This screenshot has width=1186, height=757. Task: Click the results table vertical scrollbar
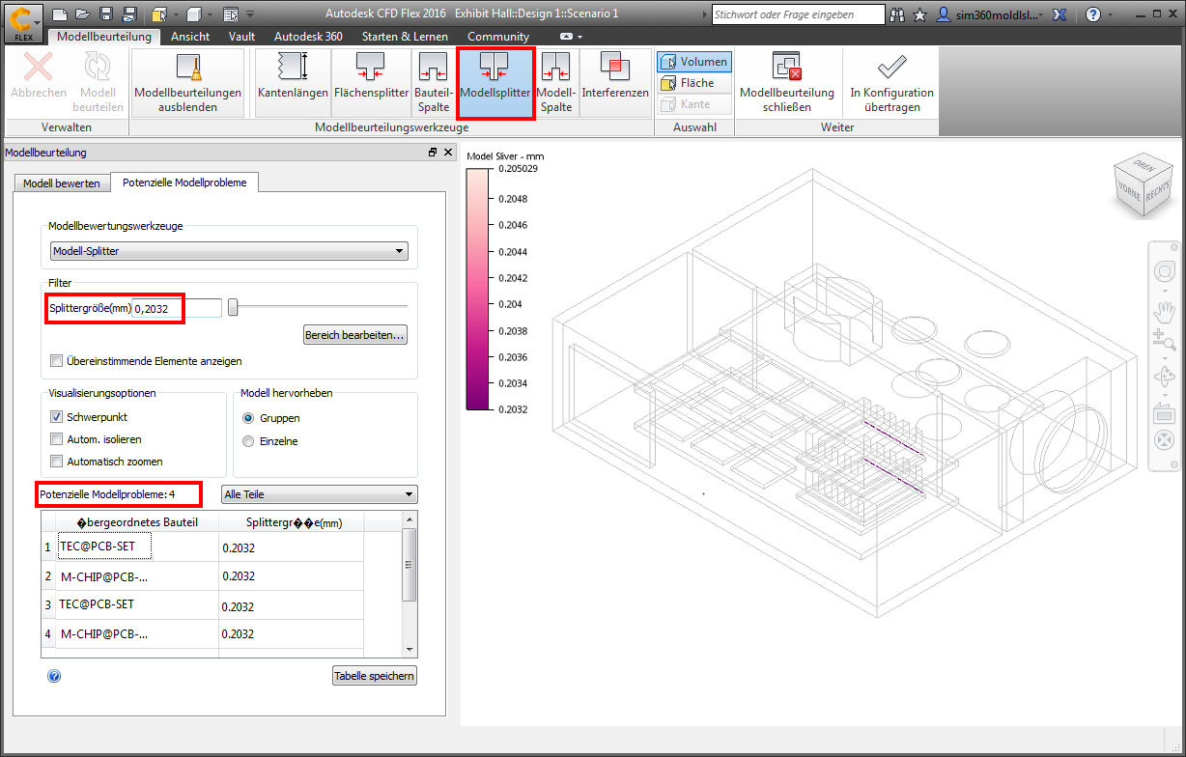pyautogui.click(x=409, y=584)
